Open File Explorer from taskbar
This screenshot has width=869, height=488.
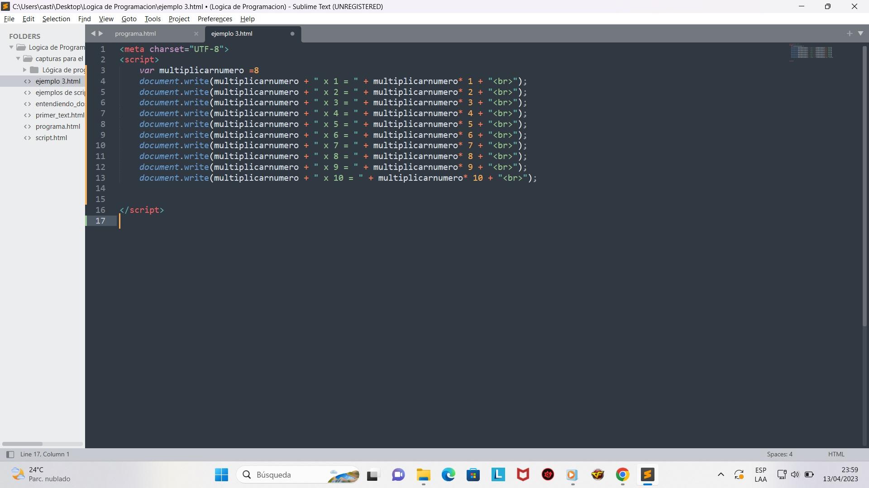point(423,475)
